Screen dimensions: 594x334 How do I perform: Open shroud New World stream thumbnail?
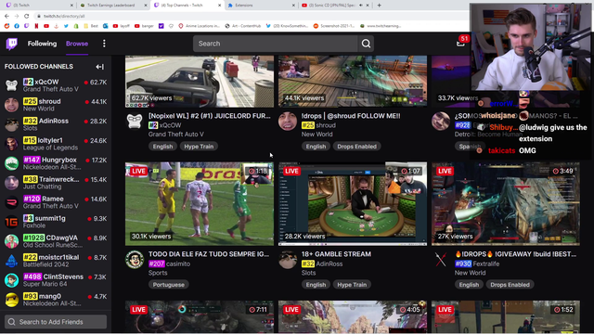[x=353, y=82]
